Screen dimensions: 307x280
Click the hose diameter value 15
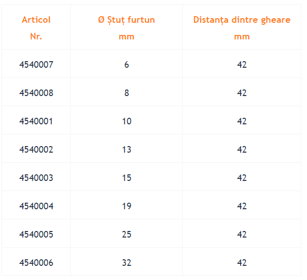point(127,178)
